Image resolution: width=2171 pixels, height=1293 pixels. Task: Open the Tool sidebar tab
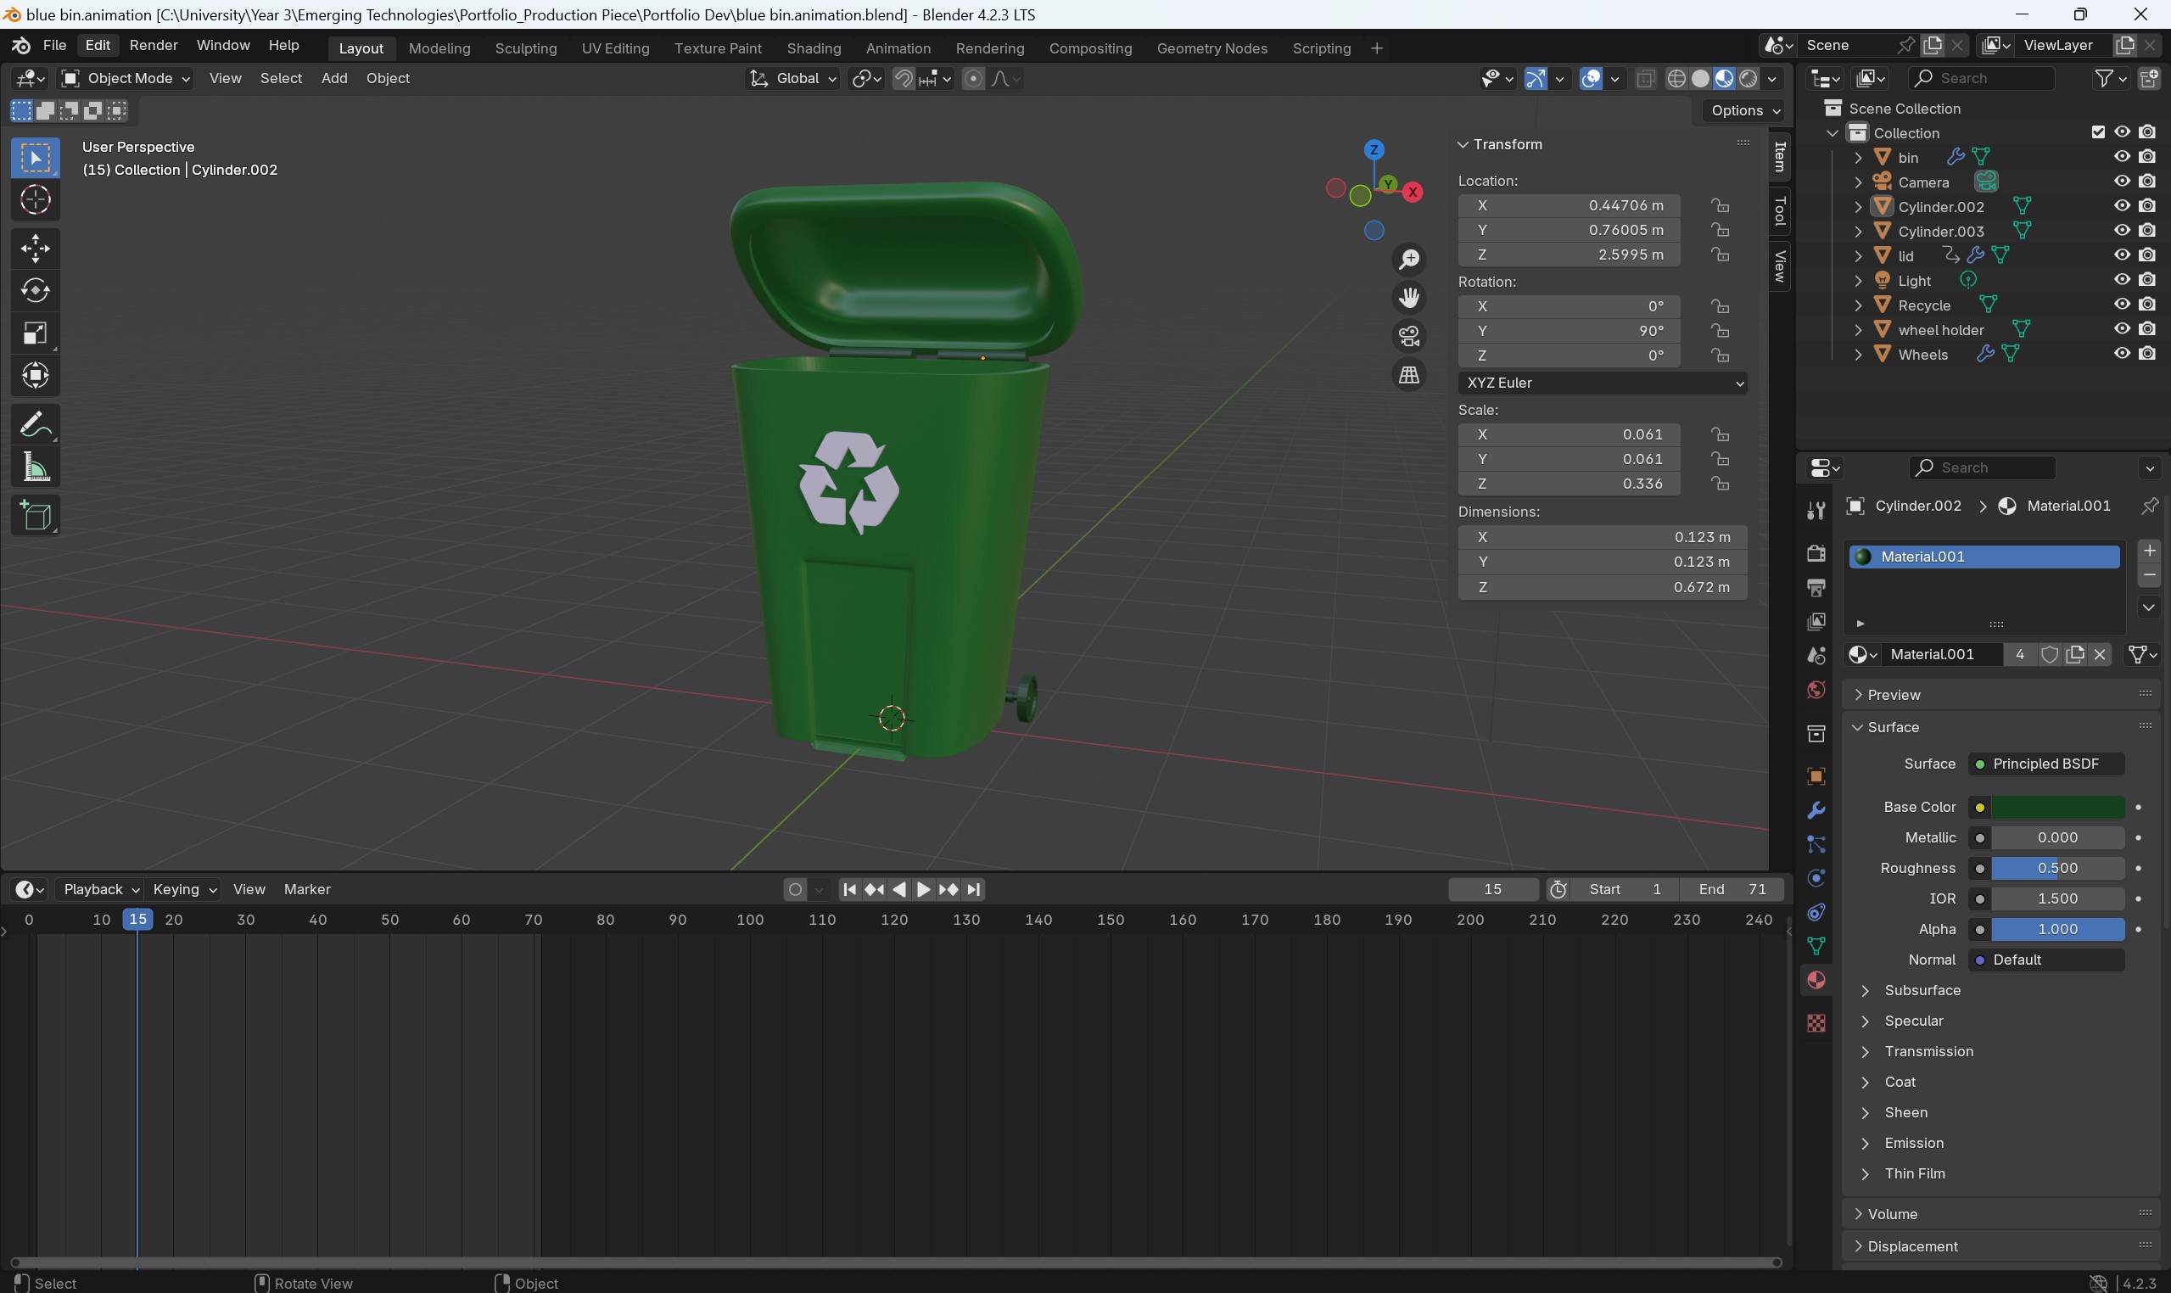(x=1780, y=212)
